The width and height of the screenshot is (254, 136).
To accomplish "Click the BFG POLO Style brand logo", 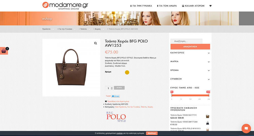I will click(116, 117).
